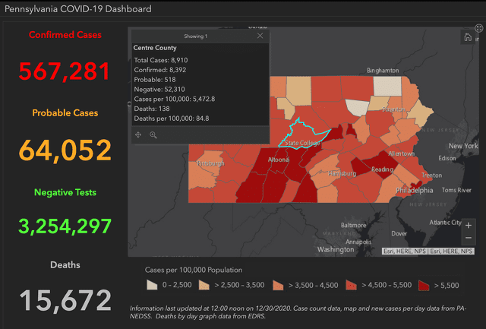Click the Confirmed Cases number 567,281
Viewport: 486px width, 329px height.
65,71
